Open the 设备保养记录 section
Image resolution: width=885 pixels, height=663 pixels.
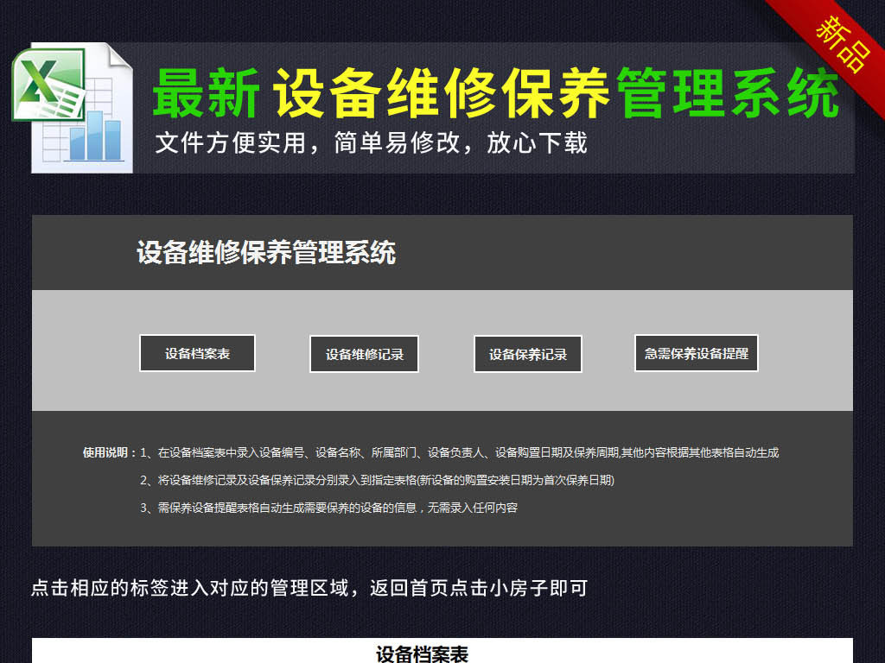pos(528,353)
